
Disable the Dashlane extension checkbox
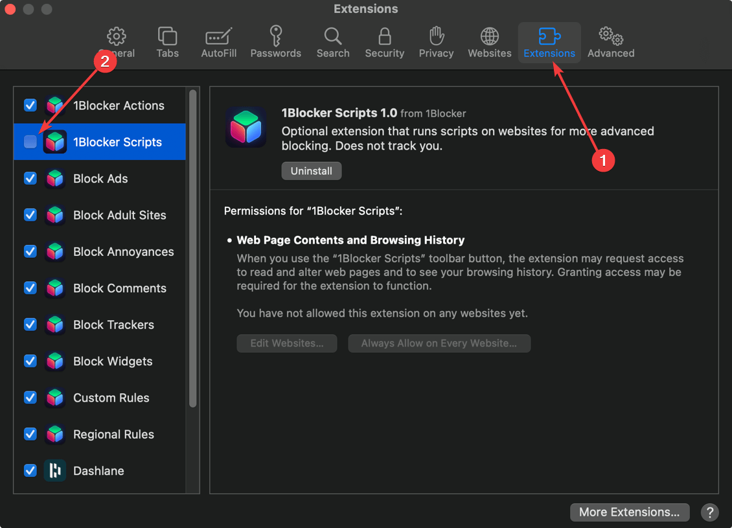click(x=30, y=470)
